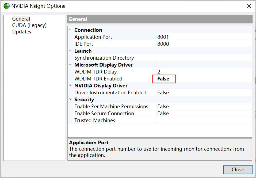The height and width of the screenshot is (178, 256).
Task: Click the empty Trusted Machines value field
Action: point(204,121)
